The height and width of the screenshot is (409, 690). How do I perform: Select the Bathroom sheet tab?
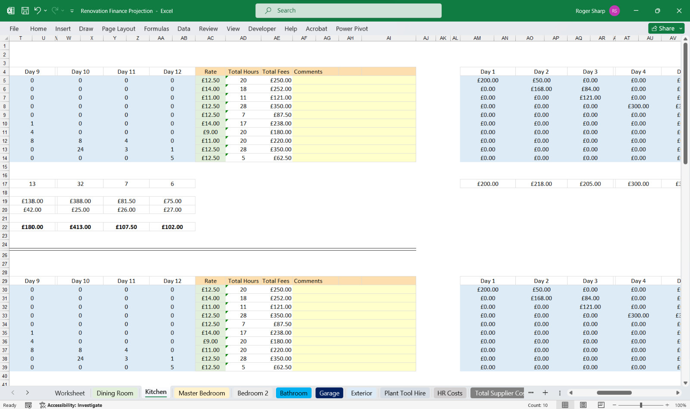click(x=294, y=393)
